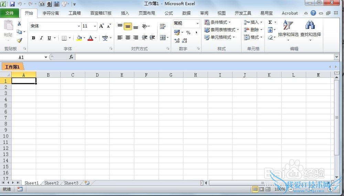Screen dimensions: 344x196
Task: Toggle top vertical alignment
Action: 120,26
